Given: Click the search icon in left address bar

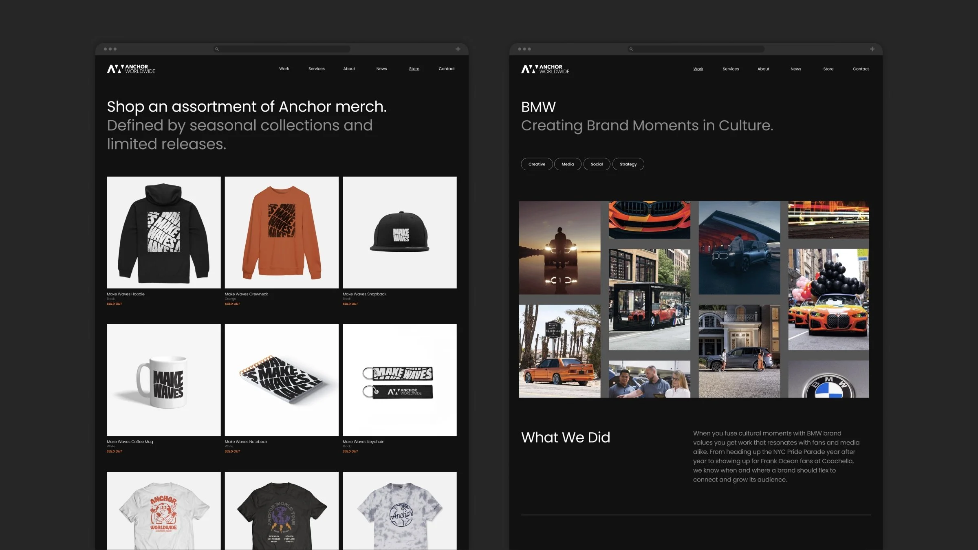Looking at the screenshot, I should pos(217,49).
